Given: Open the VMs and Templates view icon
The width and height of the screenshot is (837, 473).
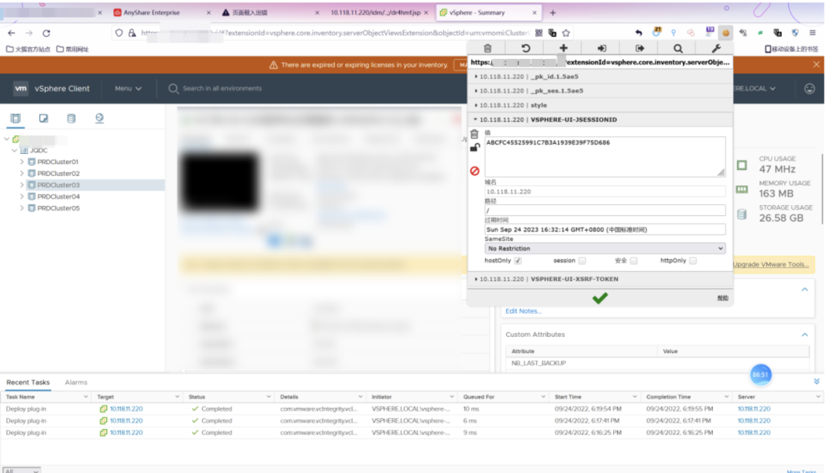Looking at the screenshot, I should pos(43,118).
